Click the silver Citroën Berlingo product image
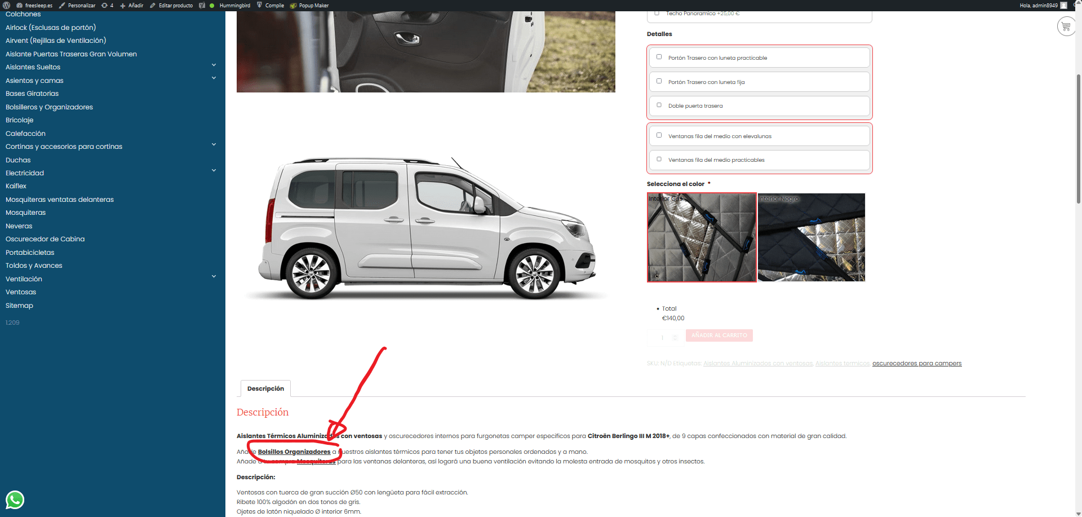The image size is (1082, 517). (x=426, y=228)
